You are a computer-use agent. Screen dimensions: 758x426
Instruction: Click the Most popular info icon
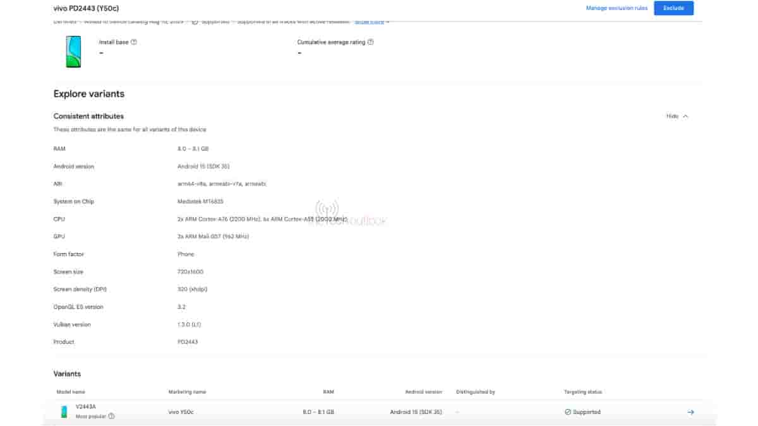click(x=112, y=417)
